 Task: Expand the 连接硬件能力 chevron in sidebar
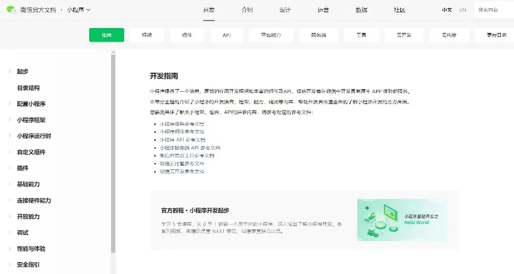click(x=10, y=200)
